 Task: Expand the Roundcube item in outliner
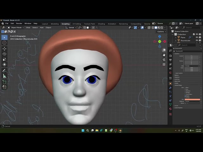click(x=176, y=41)
